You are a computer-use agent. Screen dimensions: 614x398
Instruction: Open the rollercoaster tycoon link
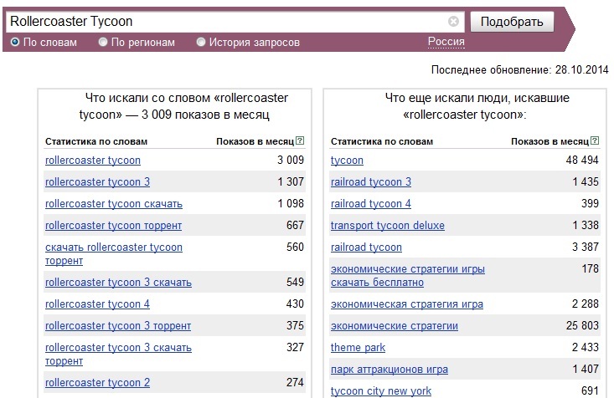[93, 161]
